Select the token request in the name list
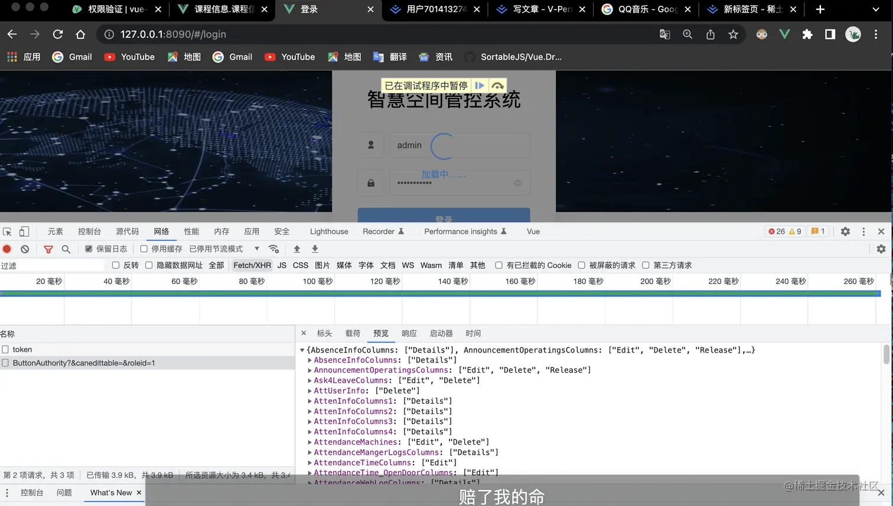 (x=22, y=349)
